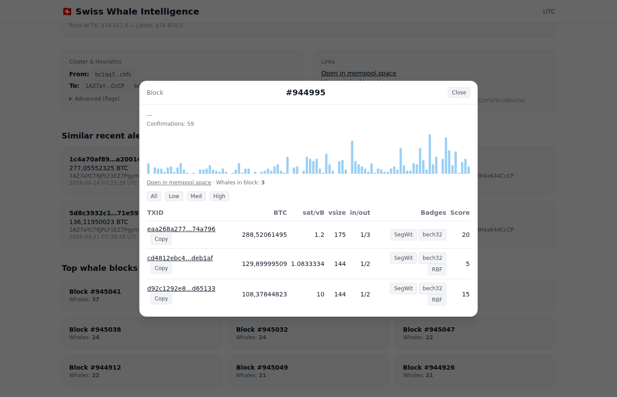Click the RBF badge in the cd4812ebc4 row
Image resolution: width=617 pixels, height=397 pixels.
click(437, 270)
